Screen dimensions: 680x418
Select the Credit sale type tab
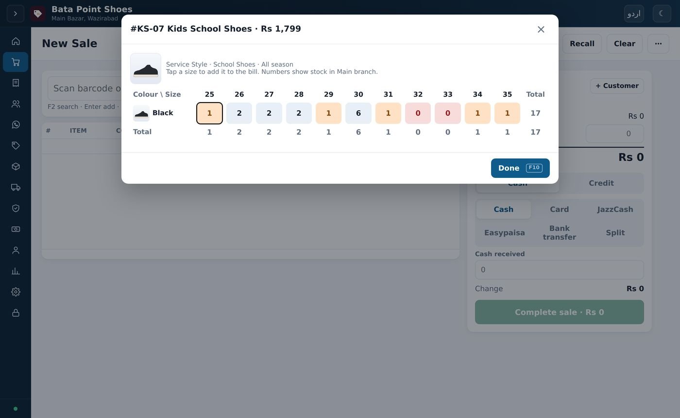[601, 183]
